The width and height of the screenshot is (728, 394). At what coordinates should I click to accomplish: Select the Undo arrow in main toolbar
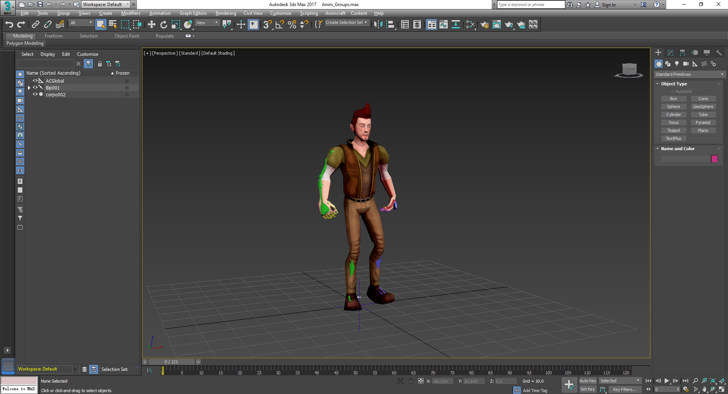(9, 25)
